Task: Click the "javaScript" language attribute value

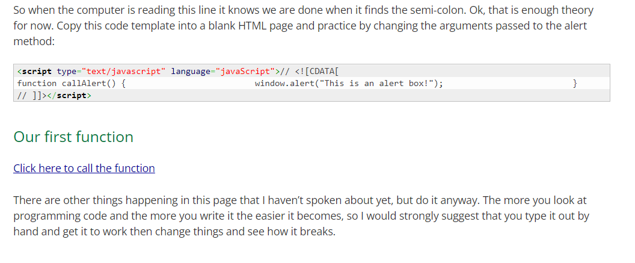Action: (245, 72)
